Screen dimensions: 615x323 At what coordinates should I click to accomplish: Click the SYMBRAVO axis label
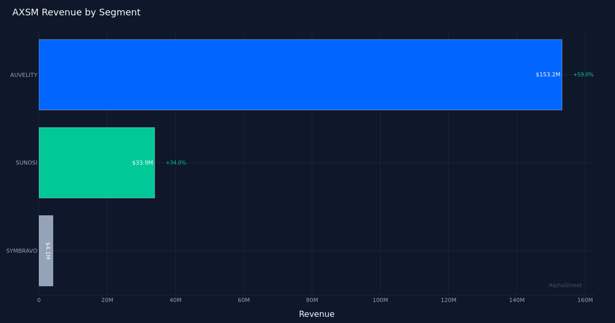pyautogui.click(x=22, y=251)
